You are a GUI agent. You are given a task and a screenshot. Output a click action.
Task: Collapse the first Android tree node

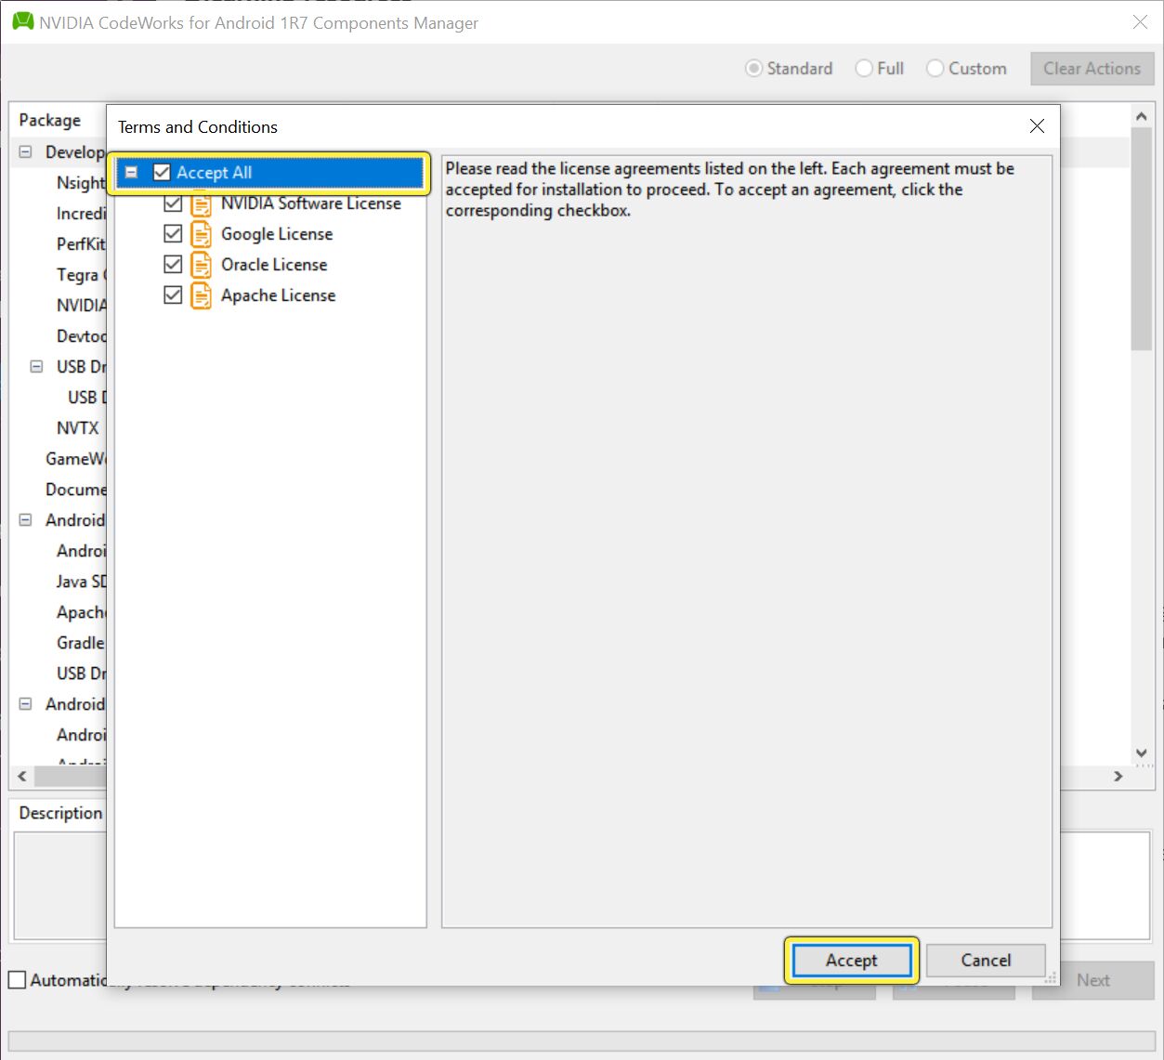[x=23, y=519]
